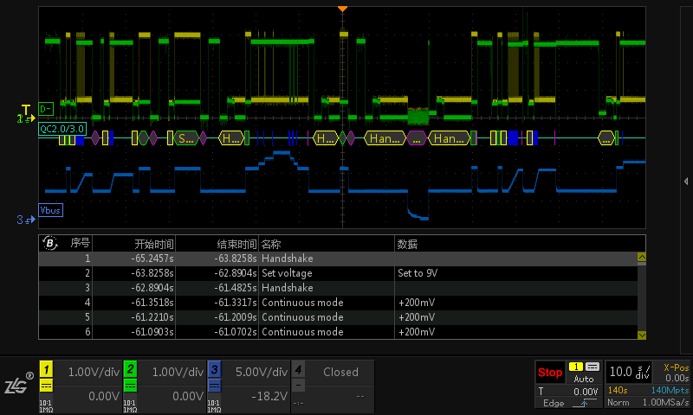The height and width of the screenshot is (415, 693).
Task: Click the orange trigger position marker at top
Action: pyautogui.click(x=342, y=9)
